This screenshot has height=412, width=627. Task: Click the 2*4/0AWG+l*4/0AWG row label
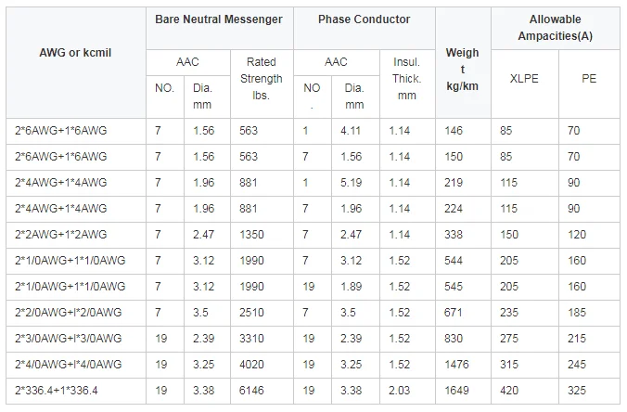pyautogui.click(x=68, y=365)
